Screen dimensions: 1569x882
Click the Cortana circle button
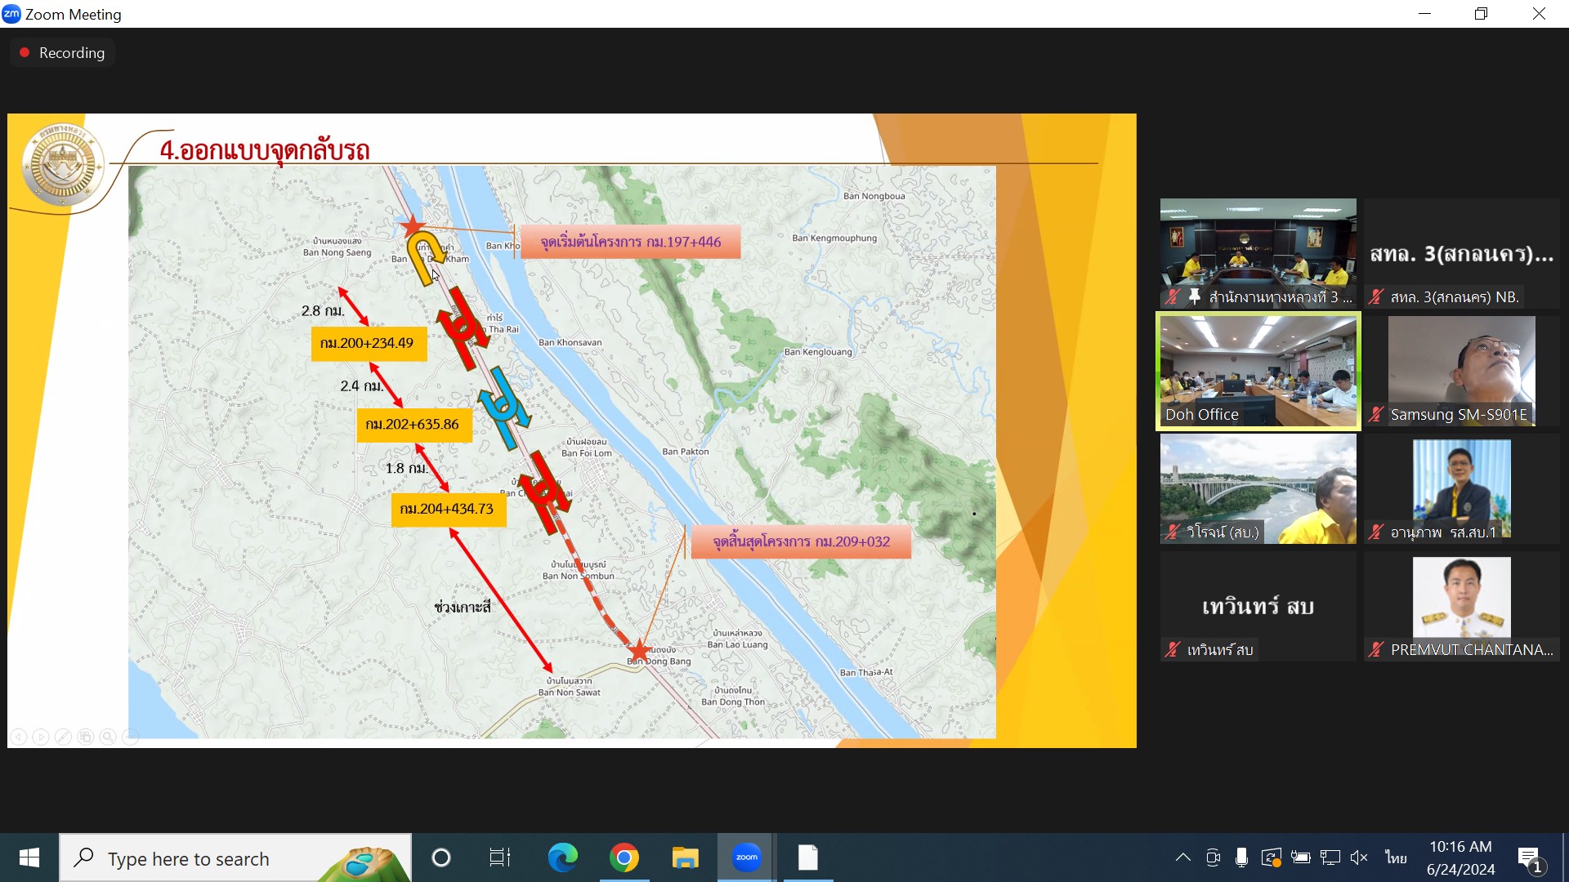441,857
